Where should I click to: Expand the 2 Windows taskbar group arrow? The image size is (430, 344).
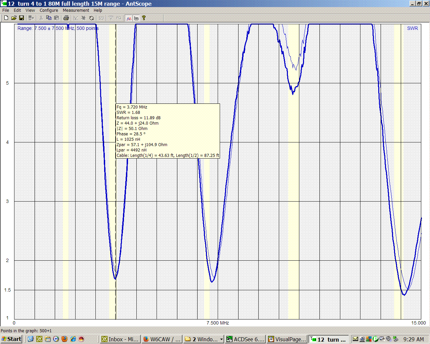[221, 339]
